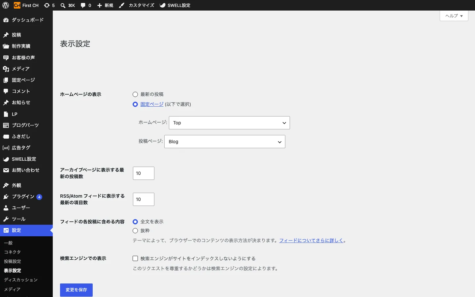
Task: Open ふきだし sidebar icon
Action: [x=6, y=137]
